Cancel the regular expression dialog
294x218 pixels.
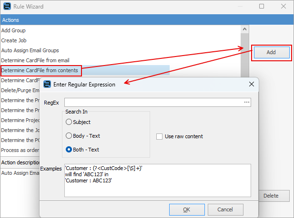(225, 209)
